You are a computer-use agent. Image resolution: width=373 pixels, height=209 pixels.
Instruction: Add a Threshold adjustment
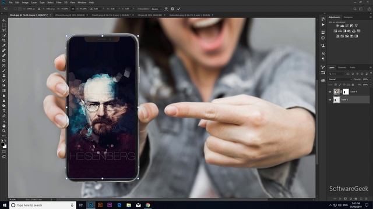coord(347,36)
